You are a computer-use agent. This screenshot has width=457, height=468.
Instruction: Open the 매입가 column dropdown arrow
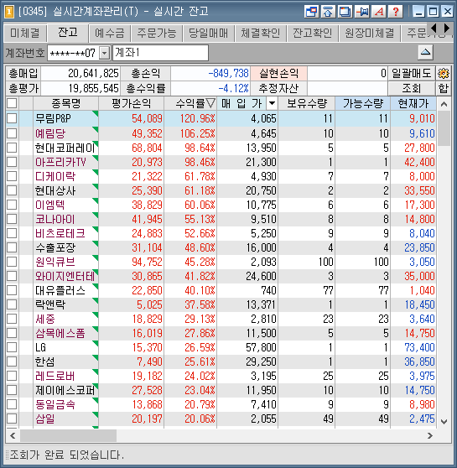(272, 103)
